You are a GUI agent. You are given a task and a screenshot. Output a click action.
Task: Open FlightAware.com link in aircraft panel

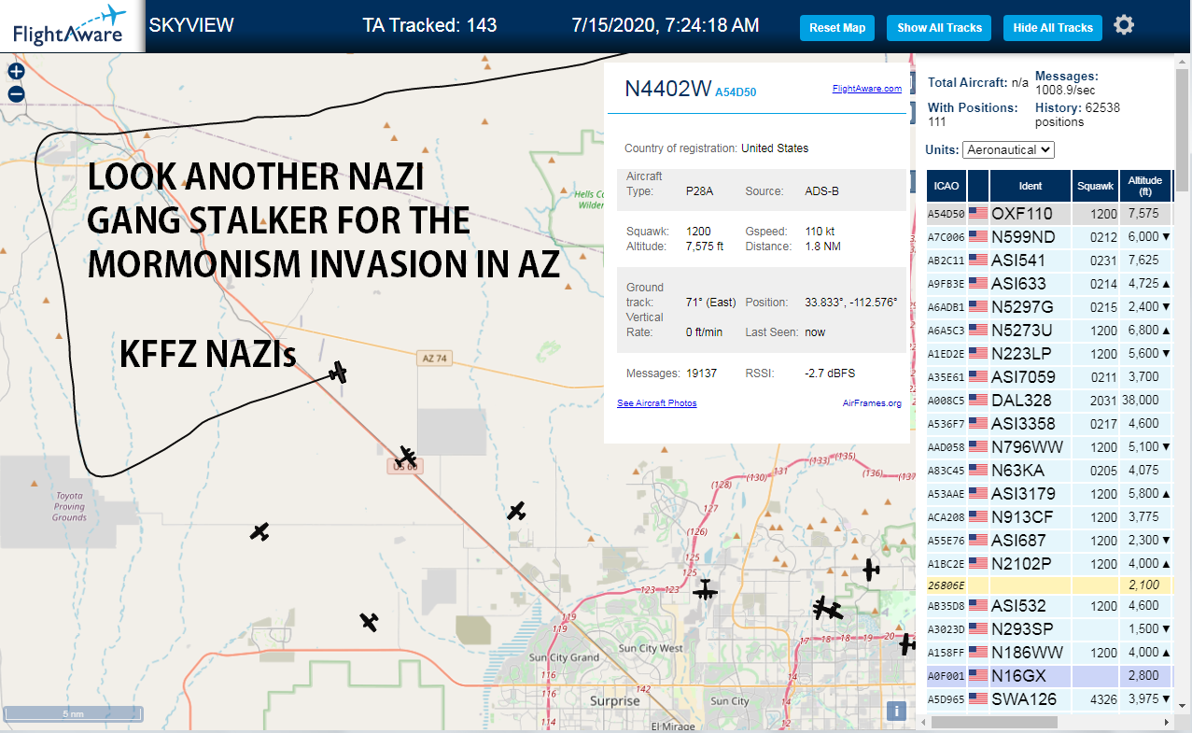tap(866, 89)
